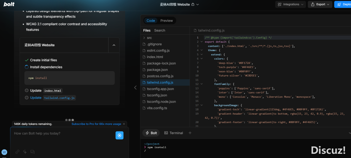Screen dimensions: 351x158
Task: Switch to the Preview view
Action: (166, 20)
